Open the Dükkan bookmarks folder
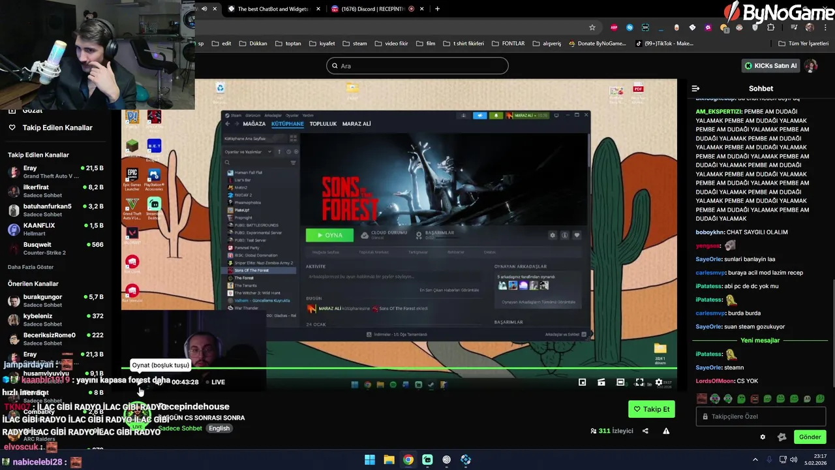The height and width of the screenshot is (470, 835). click(x=253, y=44)
